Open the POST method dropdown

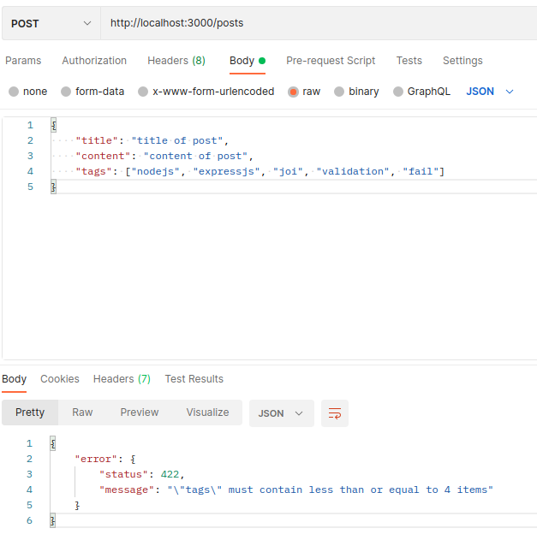(51, 24)
